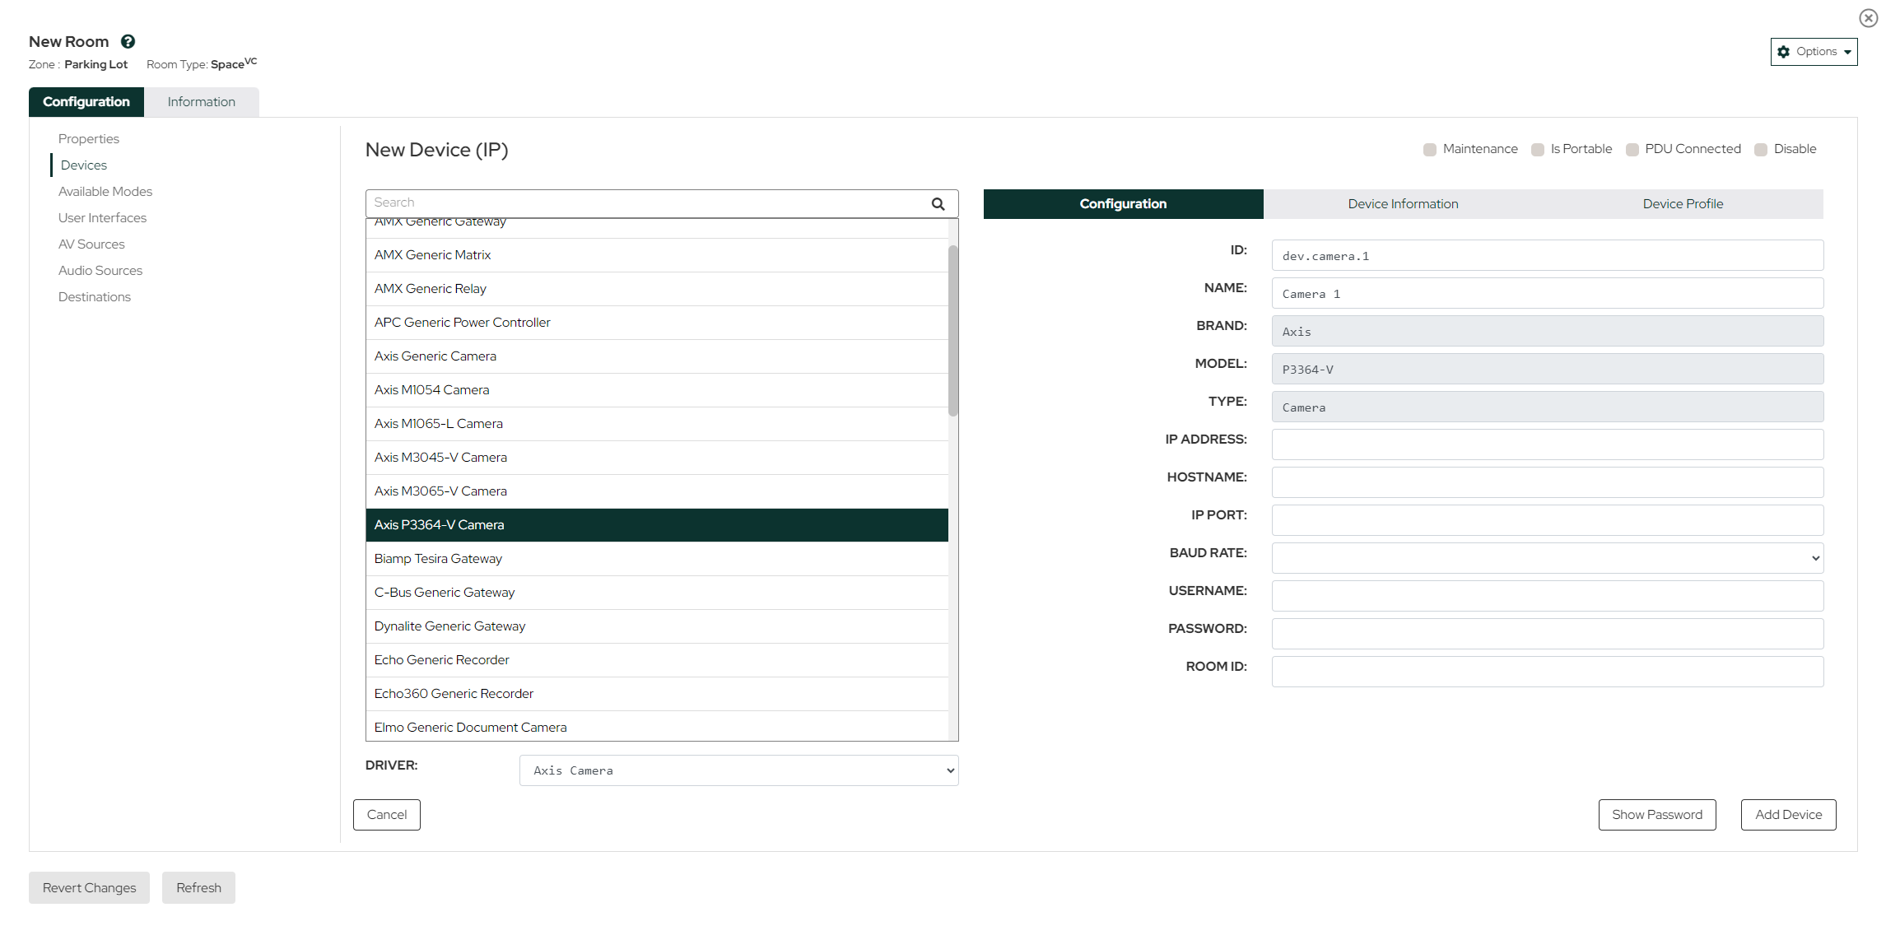Click the Password input
1886x926 pixels.
1547,634
